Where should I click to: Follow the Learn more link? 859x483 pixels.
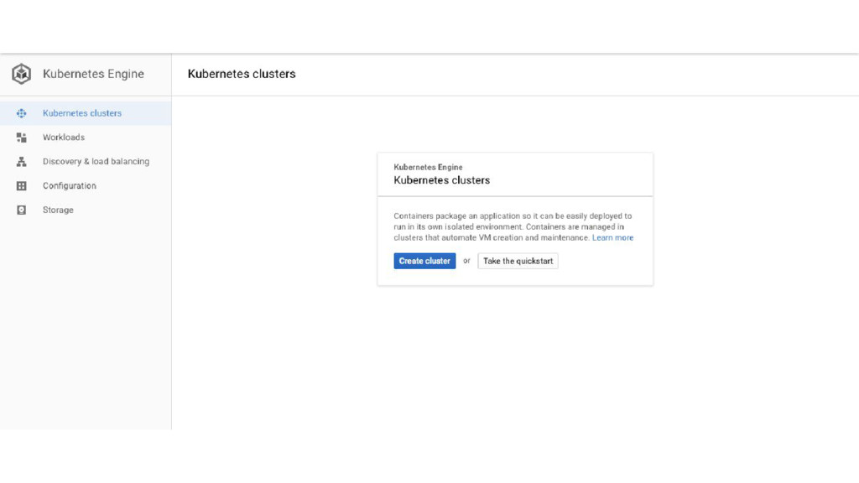pyautogui.click(x=612, y=237)
